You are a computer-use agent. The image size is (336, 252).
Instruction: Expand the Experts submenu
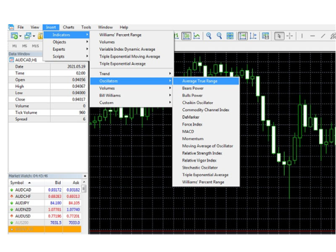pyautogui.click(x=66, y=49)
